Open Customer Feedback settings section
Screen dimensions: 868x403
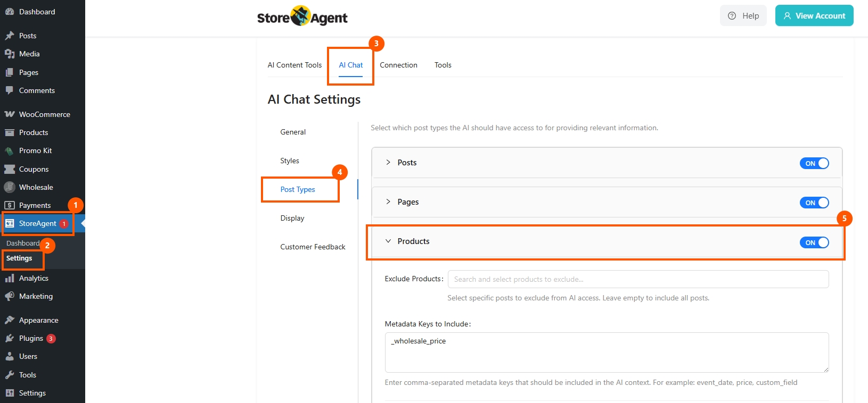pos(313,247)
